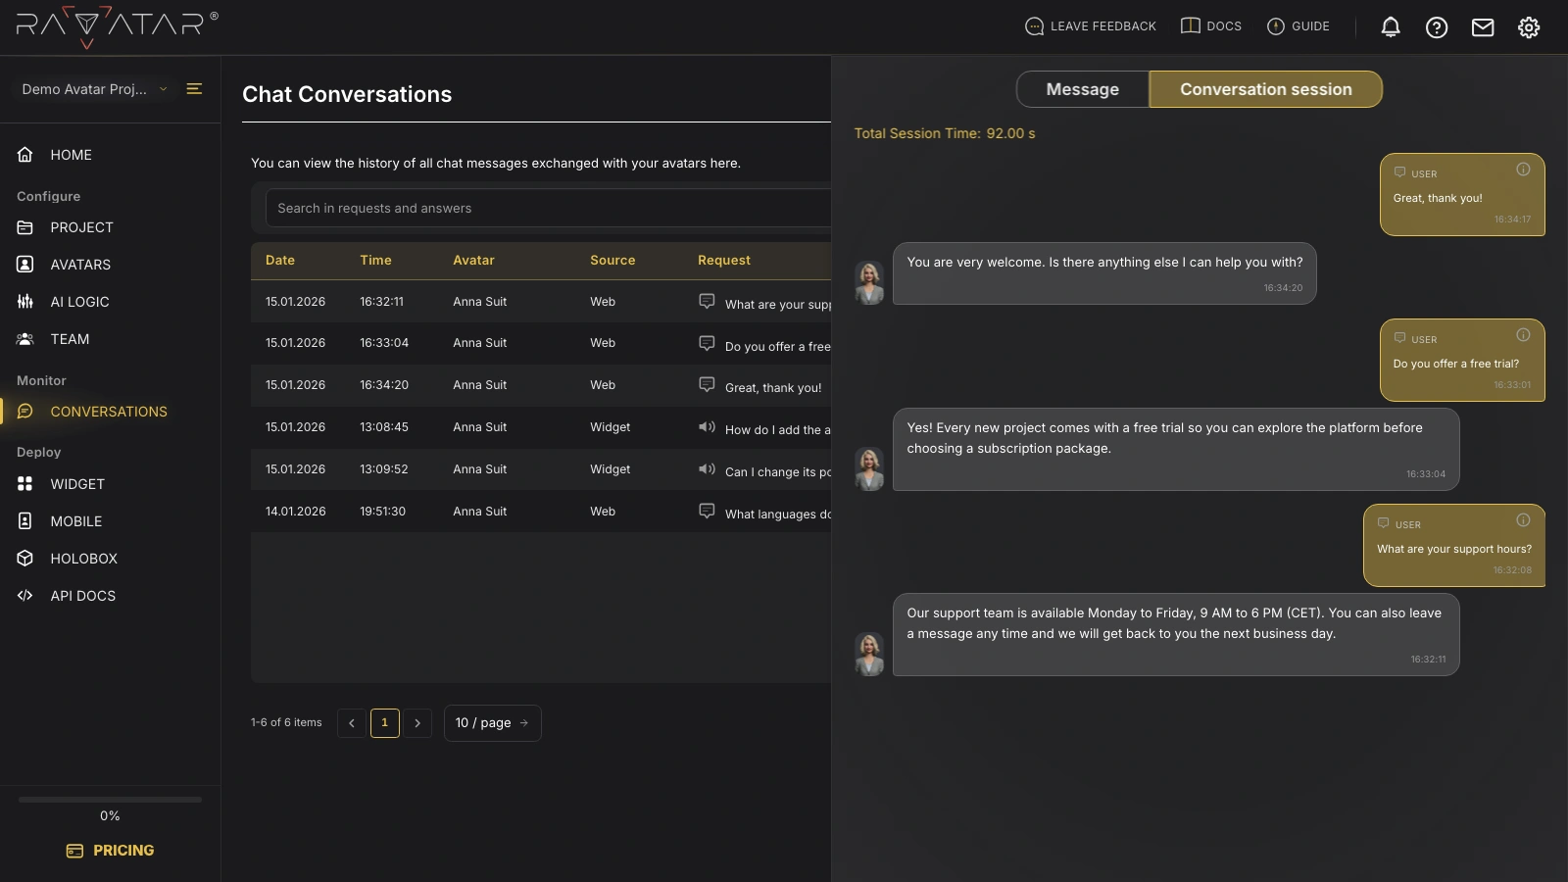This screenshot has height=882, width=1568.
Task: Click avatar thumbnail beside the support team reply
Action: (869, 654)
